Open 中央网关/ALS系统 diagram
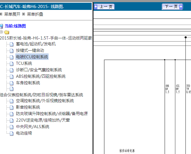The width and height of the screenshot is (191, 154). (33, 127)
